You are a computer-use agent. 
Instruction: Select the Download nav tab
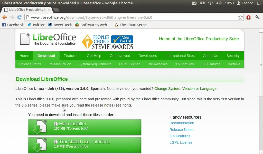[46, 56]
